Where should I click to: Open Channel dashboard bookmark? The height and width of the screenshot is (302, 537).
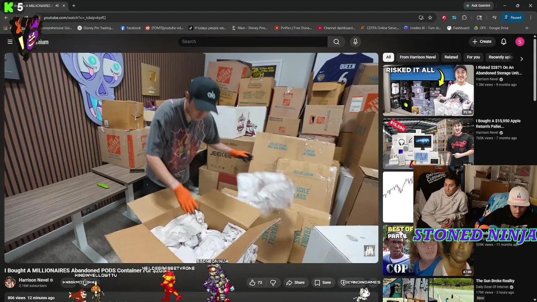point(336,28)
